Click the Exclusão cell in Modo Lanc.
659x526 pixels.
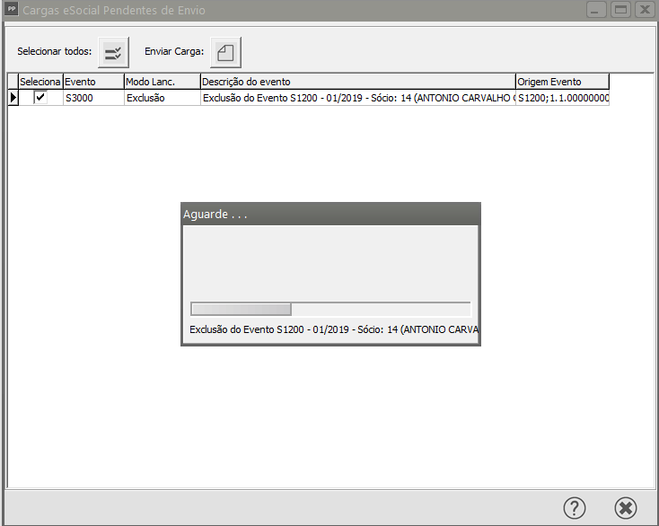pyautogui.click(x=162, y=97)
